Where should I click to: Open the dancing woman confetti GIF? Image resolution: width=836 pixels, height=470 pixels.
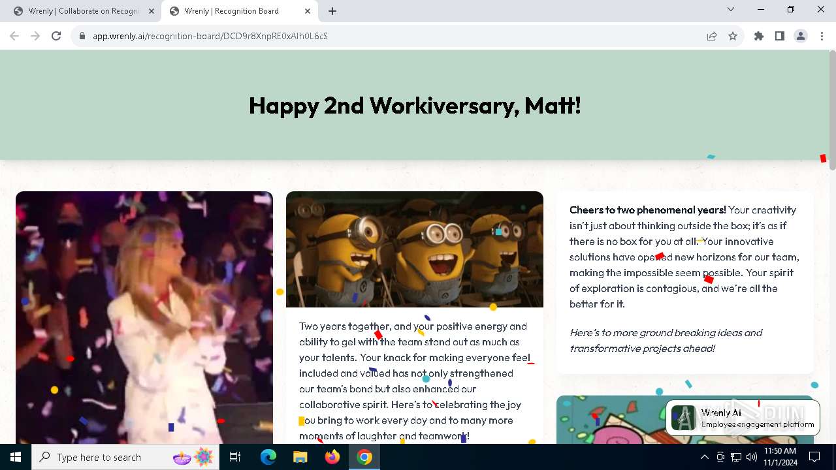pyautogui.click(x=144, y=318)
